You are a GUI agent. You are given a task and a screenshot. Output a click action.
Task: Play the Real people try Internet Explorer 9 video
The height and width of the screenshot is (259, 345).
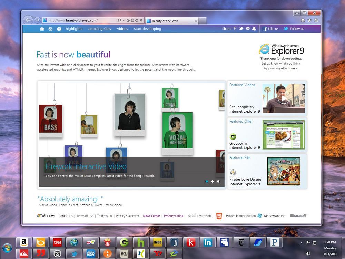[283, 98]
